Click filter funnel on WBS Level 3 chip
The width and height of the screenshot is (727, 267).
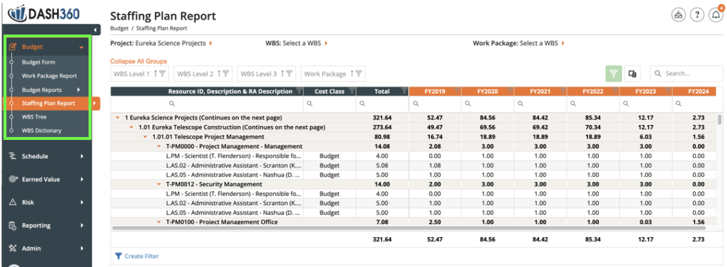[x=289, y=74]
